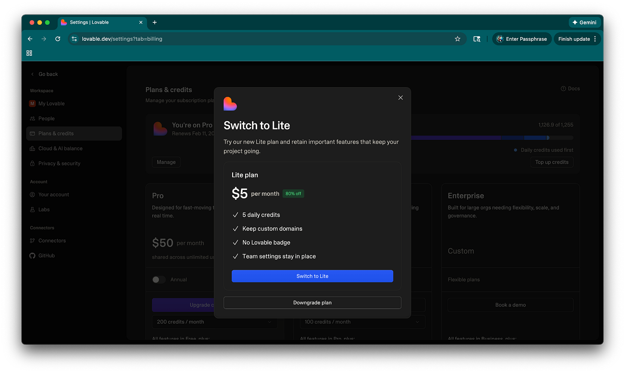Toggle the Annual billing switch
This screenshot has height=373, width=625.
click(x=159, y=280)
